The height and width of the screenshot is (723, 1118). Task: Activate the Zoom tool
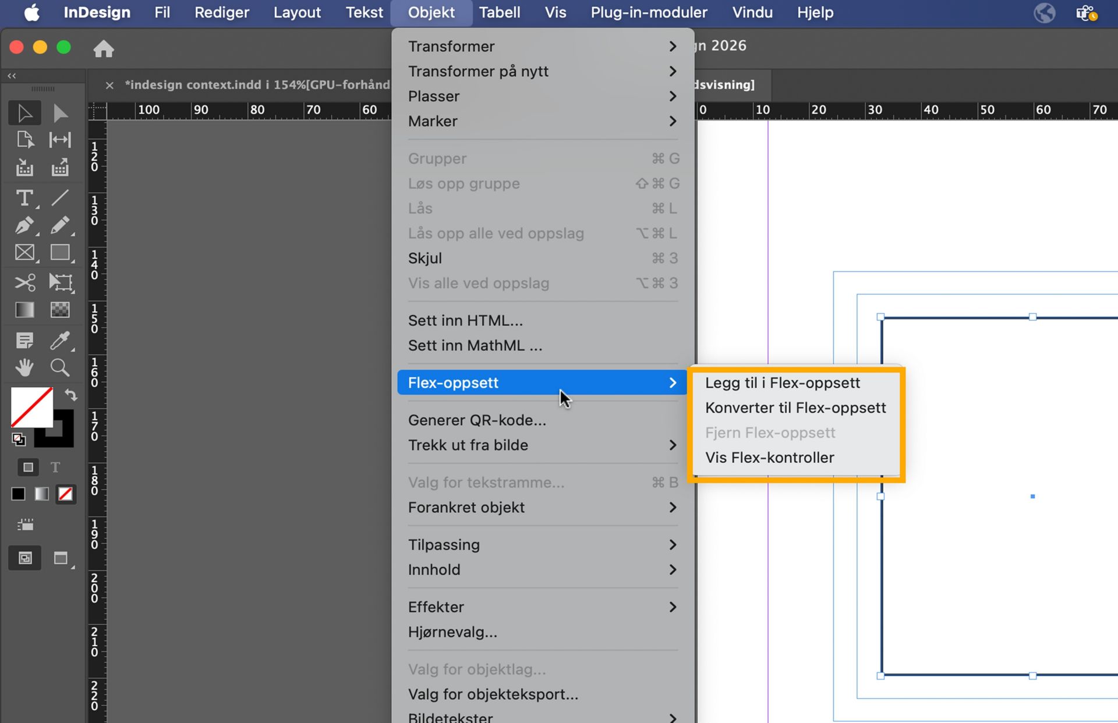pos(61,367)
